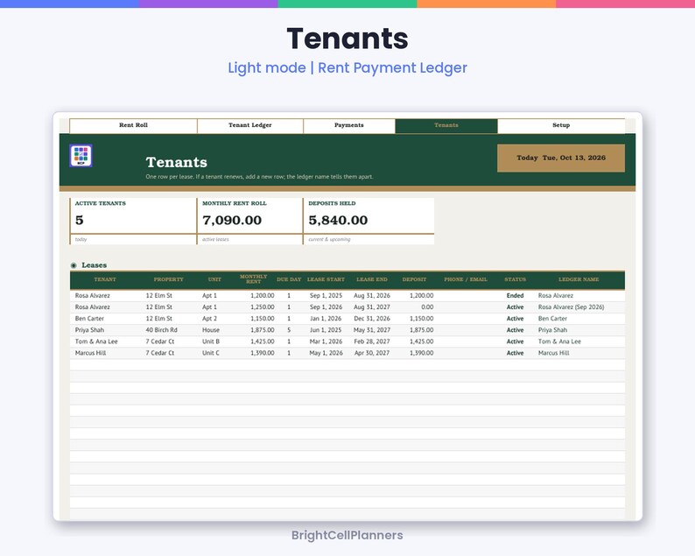Viewport: 695px width, 556px height.
Task: Click due day 5 in Priya Shah row
Action: 289,330
